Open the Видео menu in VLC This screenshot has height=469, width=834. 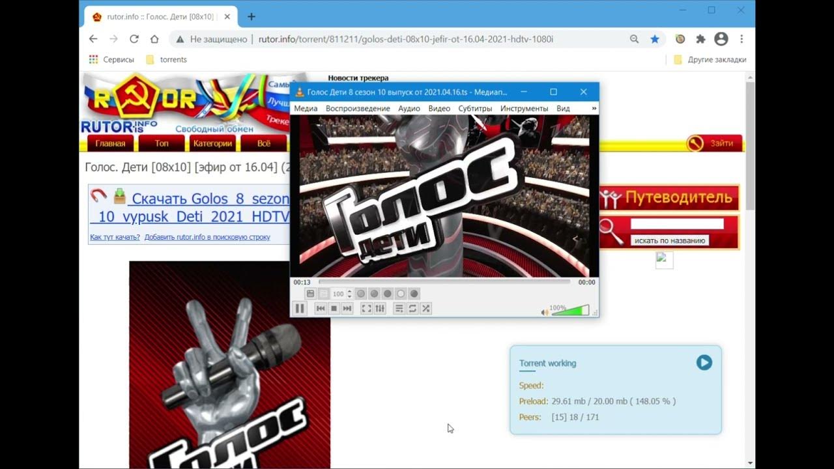tap(439, 108)
